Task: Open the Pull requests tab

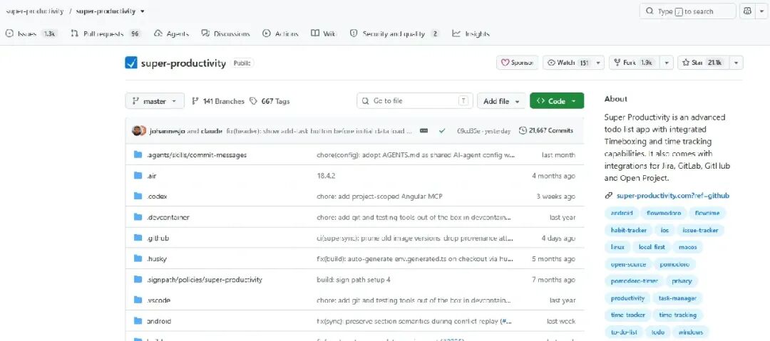Action: coord(106,34)
